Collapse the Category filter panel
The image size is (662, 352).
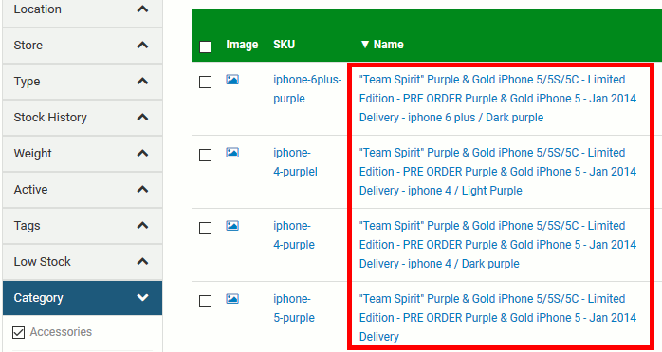pos(83,298)
